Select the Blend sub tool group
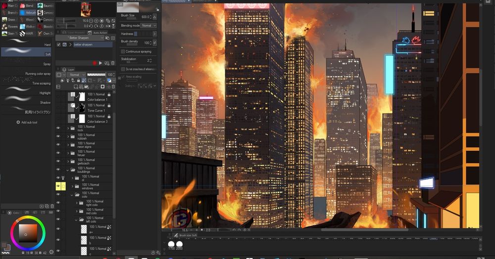 pyautogui.click(x=27, y=5)
